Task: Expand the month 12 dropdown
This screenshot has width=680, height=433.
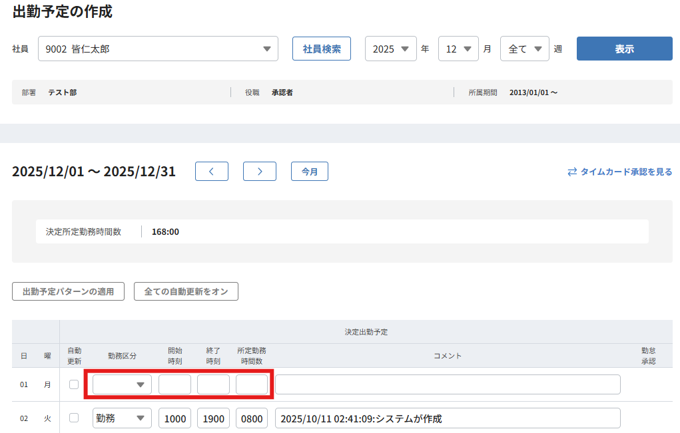Action: [458, 49]
